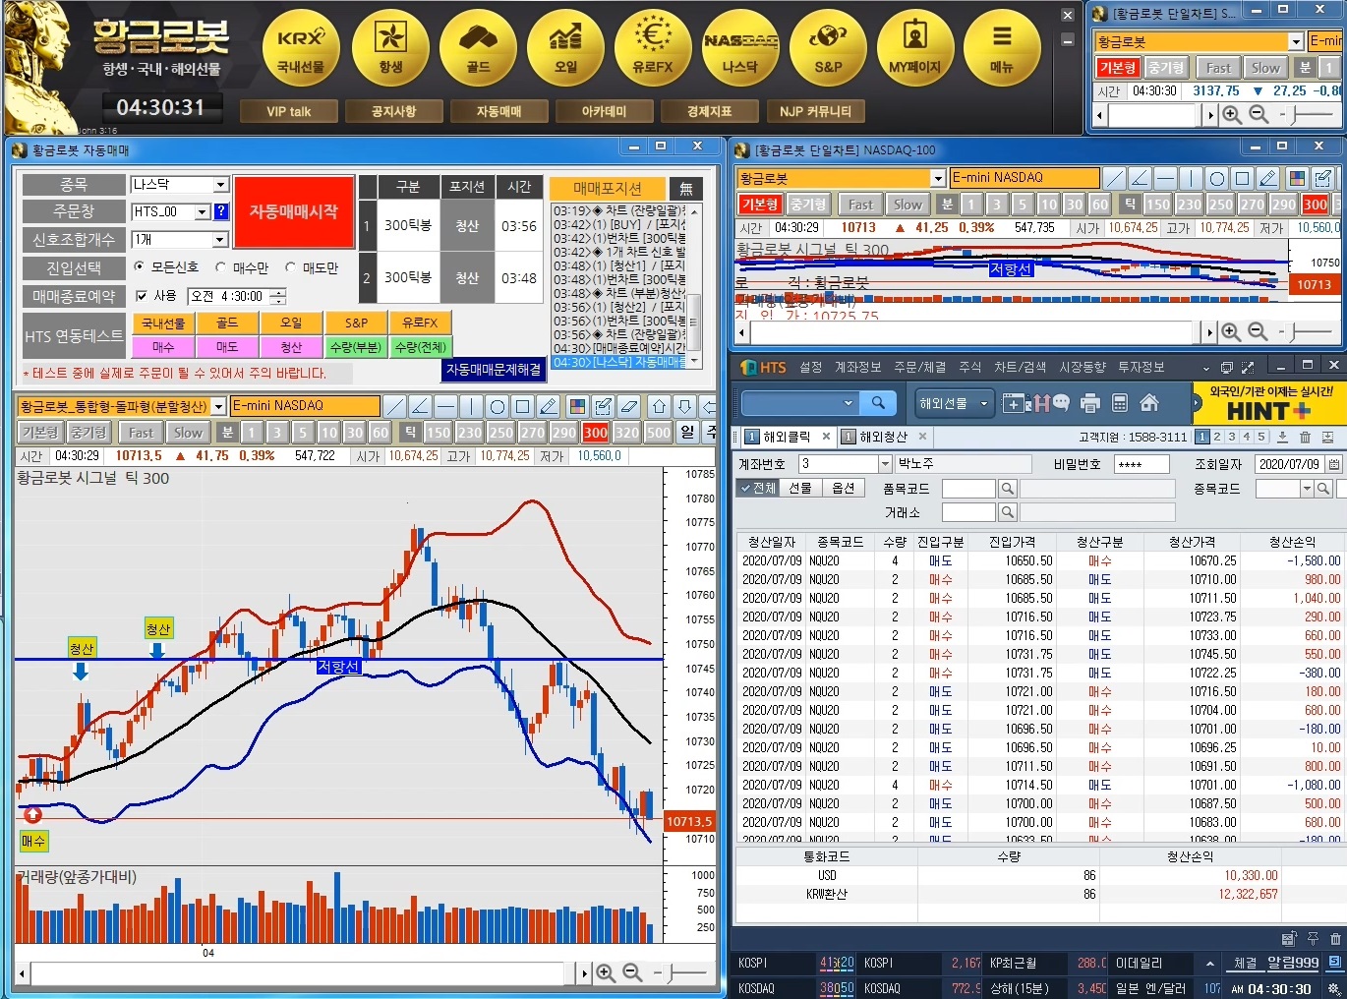The height and width of the screenshot is (999, 1347).
Task: Open the KRX 국내선물 gold icon
Action: click(301, 49)
